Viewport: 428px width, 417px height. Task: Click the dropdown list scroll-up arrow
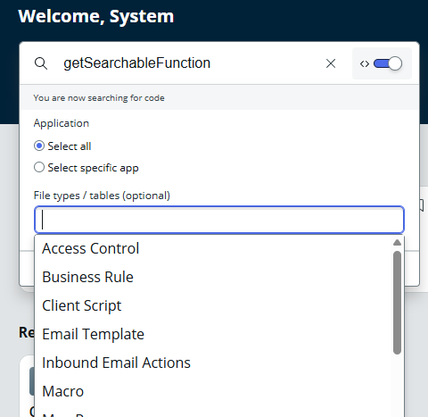coord(397,243)
